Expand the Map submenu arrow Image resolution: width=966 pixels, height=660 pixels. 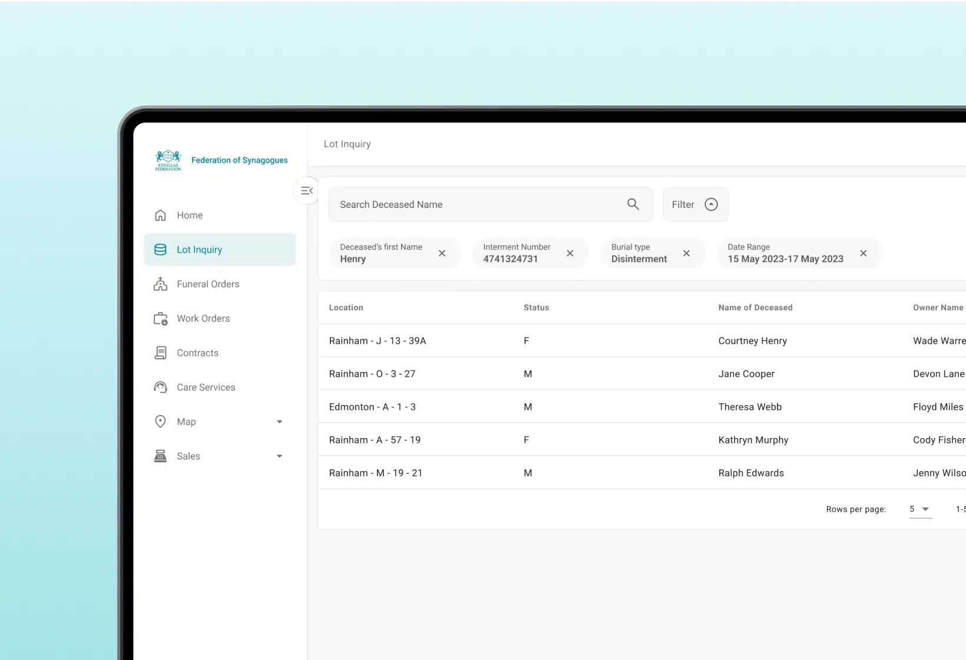click(x=279, y=422)
